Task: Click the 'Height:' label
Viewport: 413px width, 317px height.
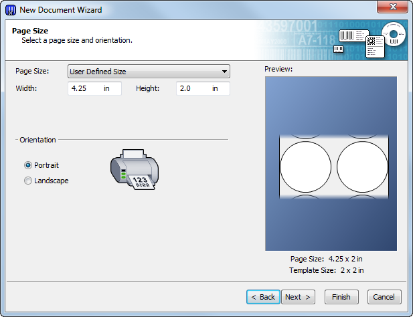Action: click(147, 88)
